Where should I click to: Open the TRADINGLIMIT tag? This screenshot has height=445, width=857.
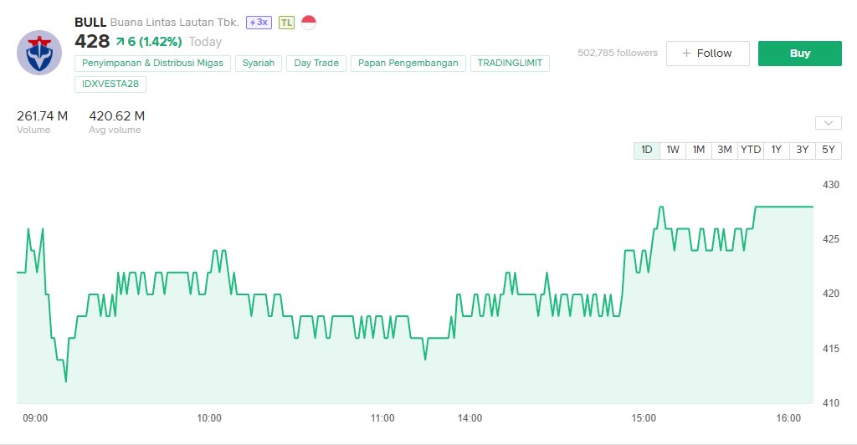(x=510, y=64)
